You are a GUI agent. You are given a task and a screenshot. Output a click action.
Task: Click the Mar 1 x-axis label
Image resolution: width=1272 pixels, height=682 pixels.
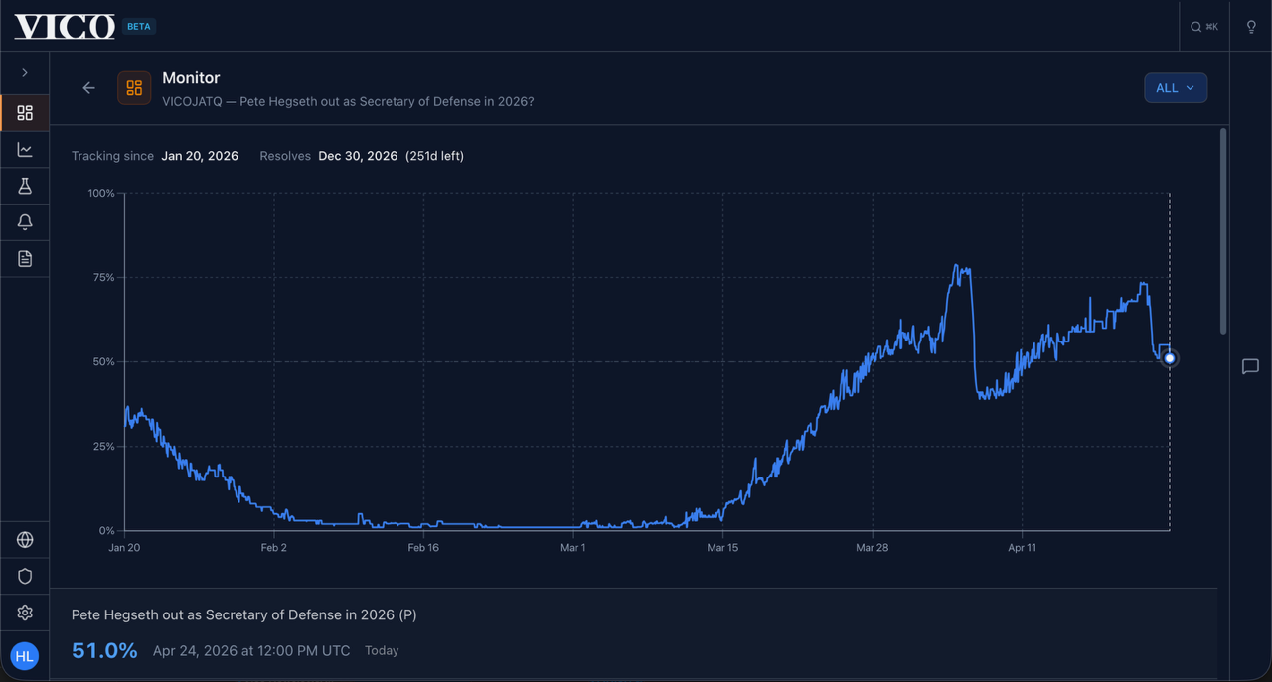pos(572,547)
